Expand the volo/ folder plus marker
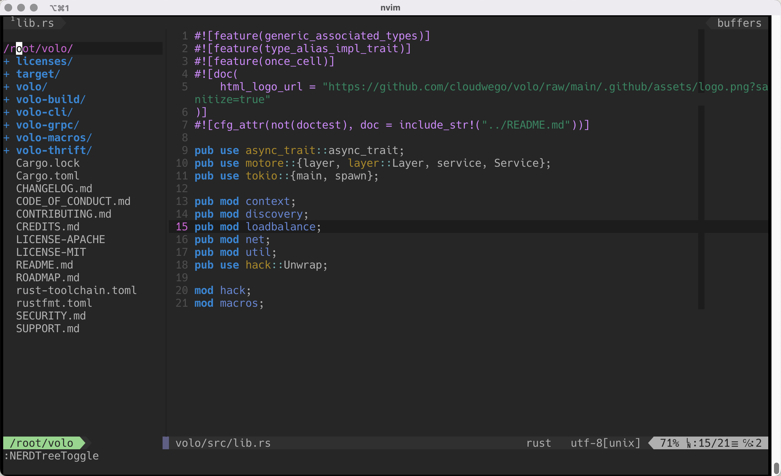 [x=7, y=87]
